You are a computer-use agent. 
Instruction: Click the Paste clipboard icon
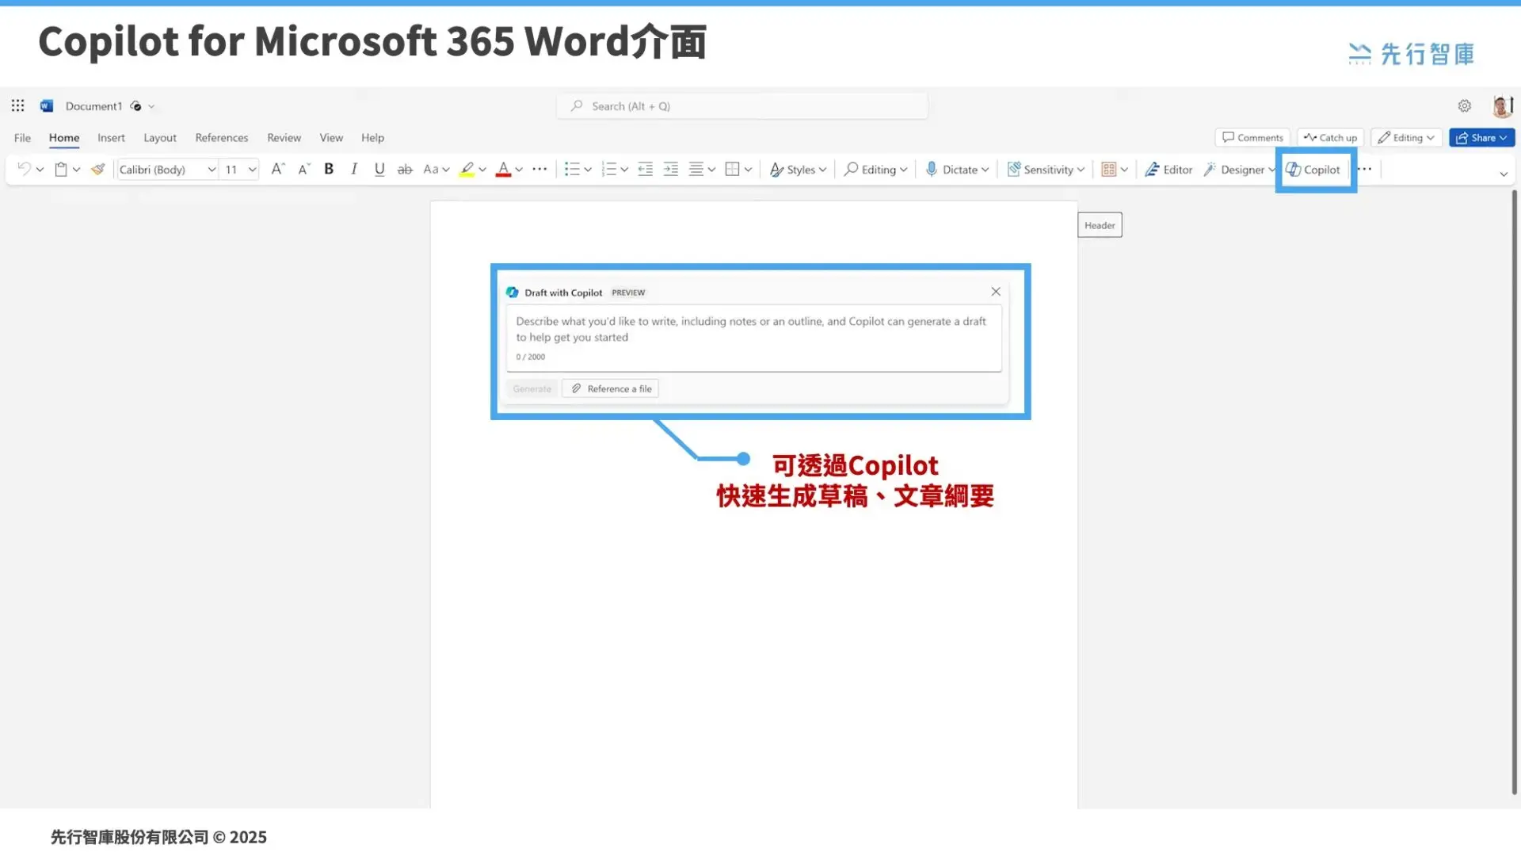[x=61, y=169]
